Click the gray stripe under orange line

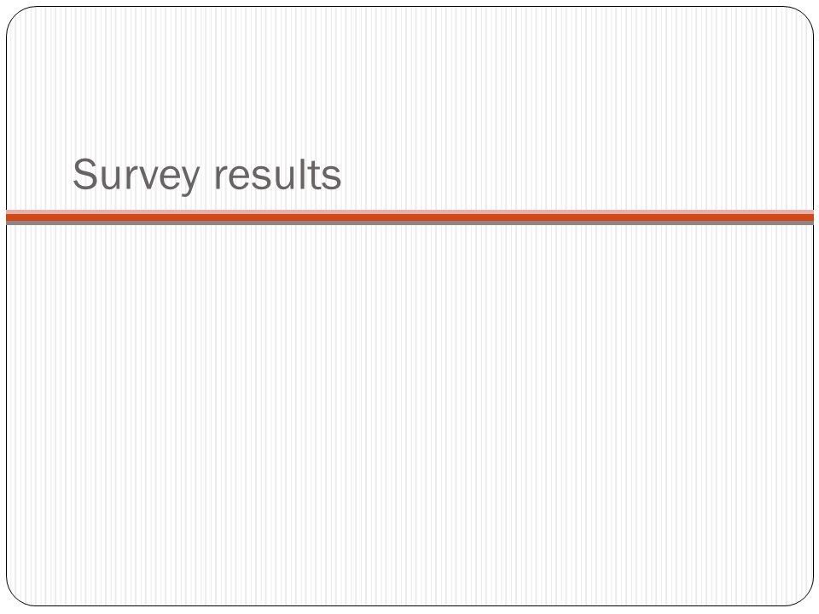409,223
